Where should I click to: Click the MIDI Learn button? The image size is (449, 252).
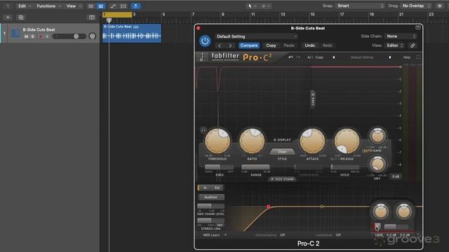211,235
